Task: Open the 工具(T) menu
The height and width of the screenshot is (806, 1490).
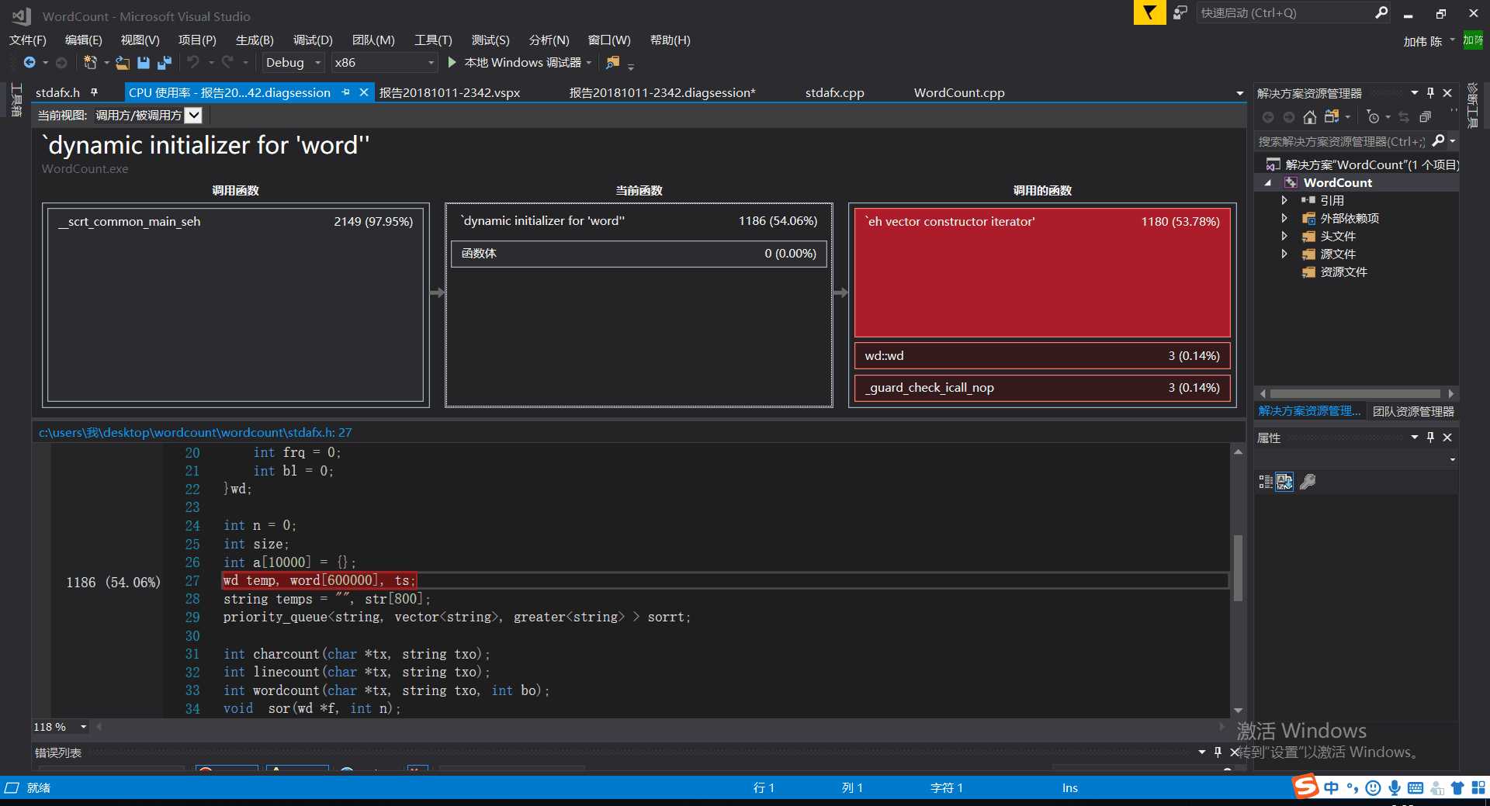Action: click(x=433, y=40)
